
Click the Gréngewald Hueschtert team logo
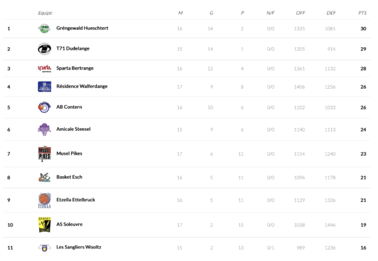(44, 28)
